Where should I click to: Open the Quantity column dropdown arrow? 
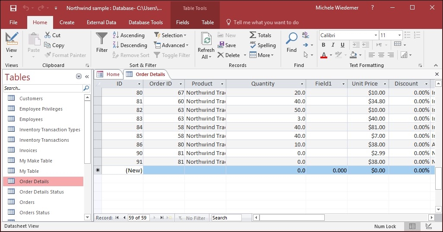point(302,84)
